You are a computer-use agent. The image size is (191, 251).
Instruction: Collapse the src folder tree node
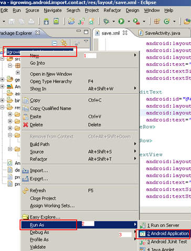[2, 59]
